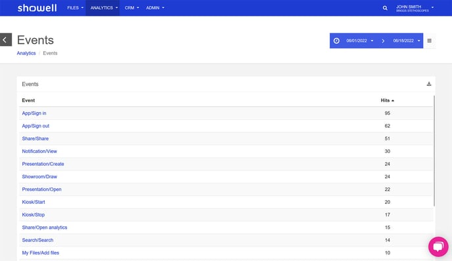Click the 20 hits value
The height and width of the screenshot is (261, 452).
click(x=388, y=202)
